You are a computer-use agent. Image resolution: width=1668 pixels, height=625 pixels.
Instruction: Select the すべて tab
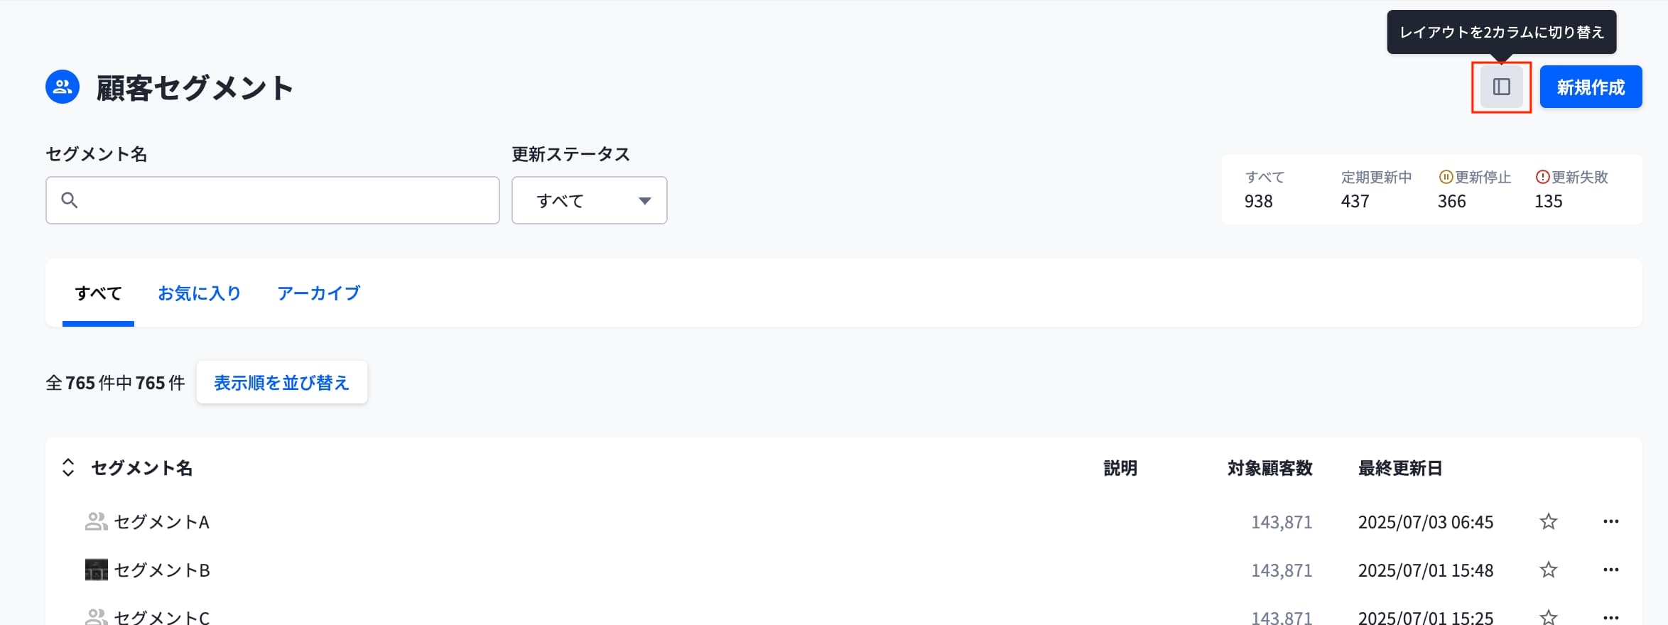[98, 293]
